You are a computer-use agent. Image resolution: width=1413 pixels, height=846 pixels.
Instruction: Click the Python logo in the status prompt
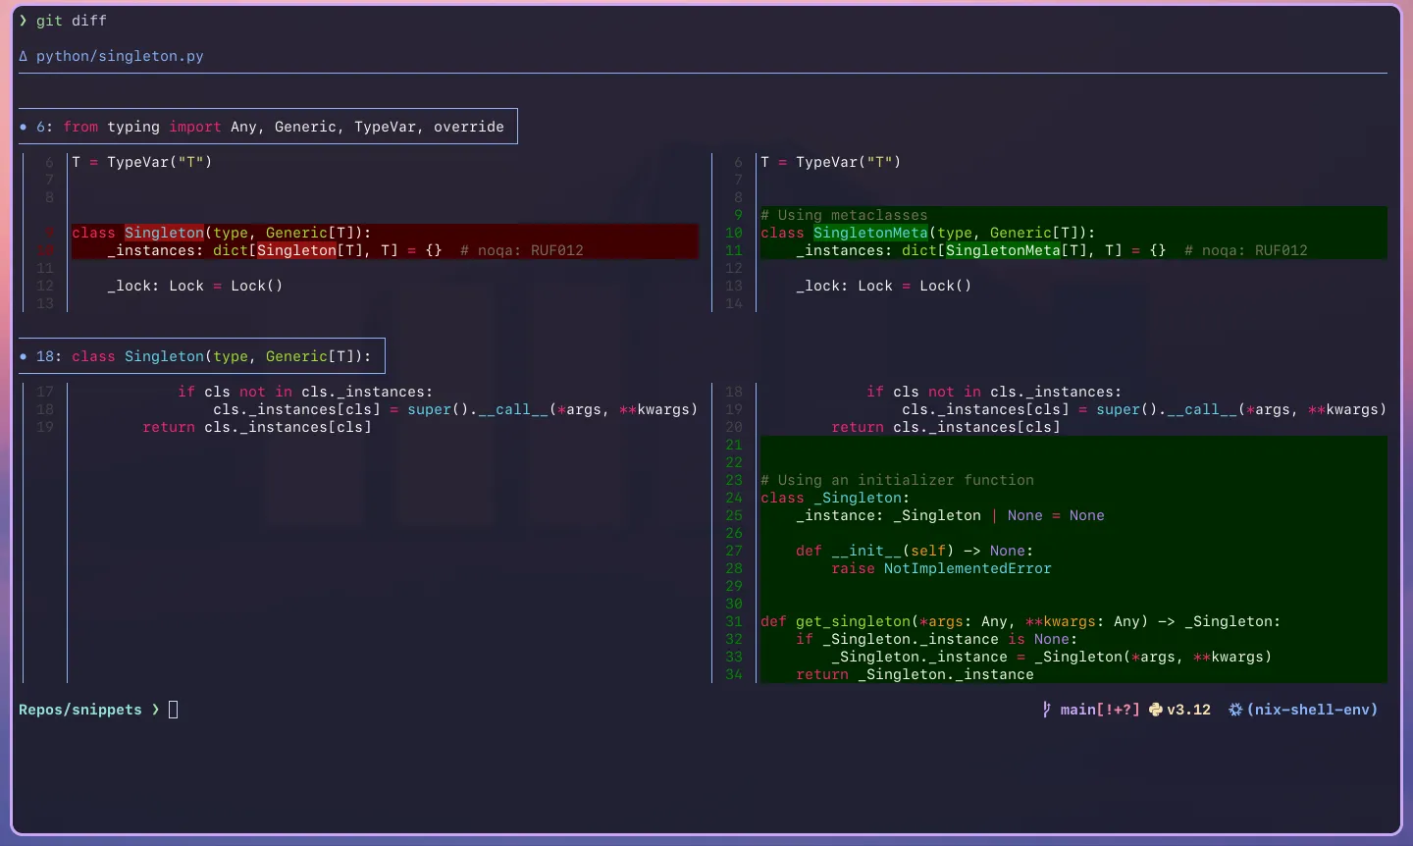(1155, 709)
